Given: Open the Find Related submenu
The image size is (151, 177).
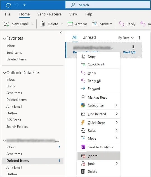Looking at the screenshot, I should (x=98, y=114).
